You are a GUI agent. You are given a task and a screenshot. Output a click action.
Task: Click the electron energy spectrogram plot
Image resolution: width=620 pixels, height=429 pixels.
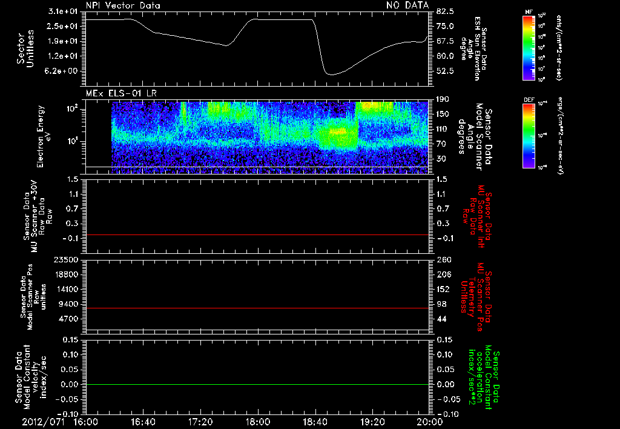pos(257,137)
